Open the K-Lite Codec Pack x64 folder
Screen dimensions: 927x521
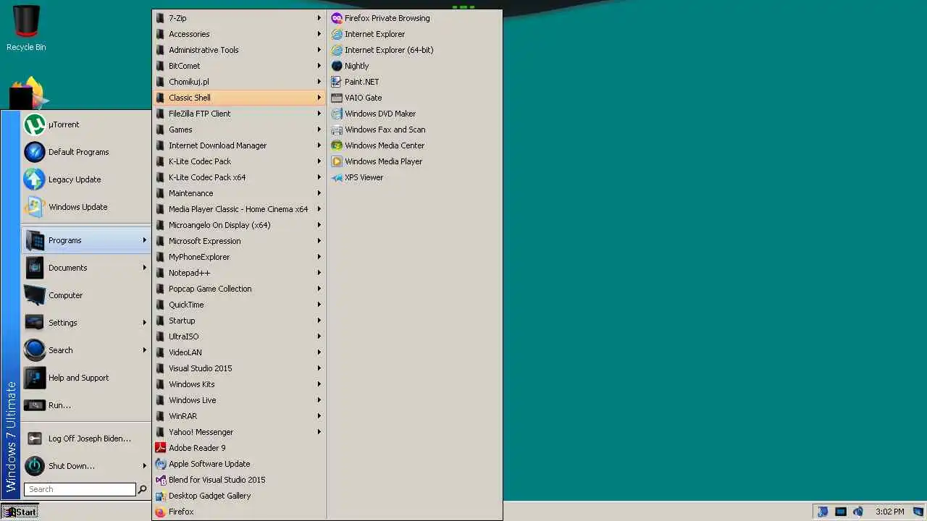tap(240, 177)
